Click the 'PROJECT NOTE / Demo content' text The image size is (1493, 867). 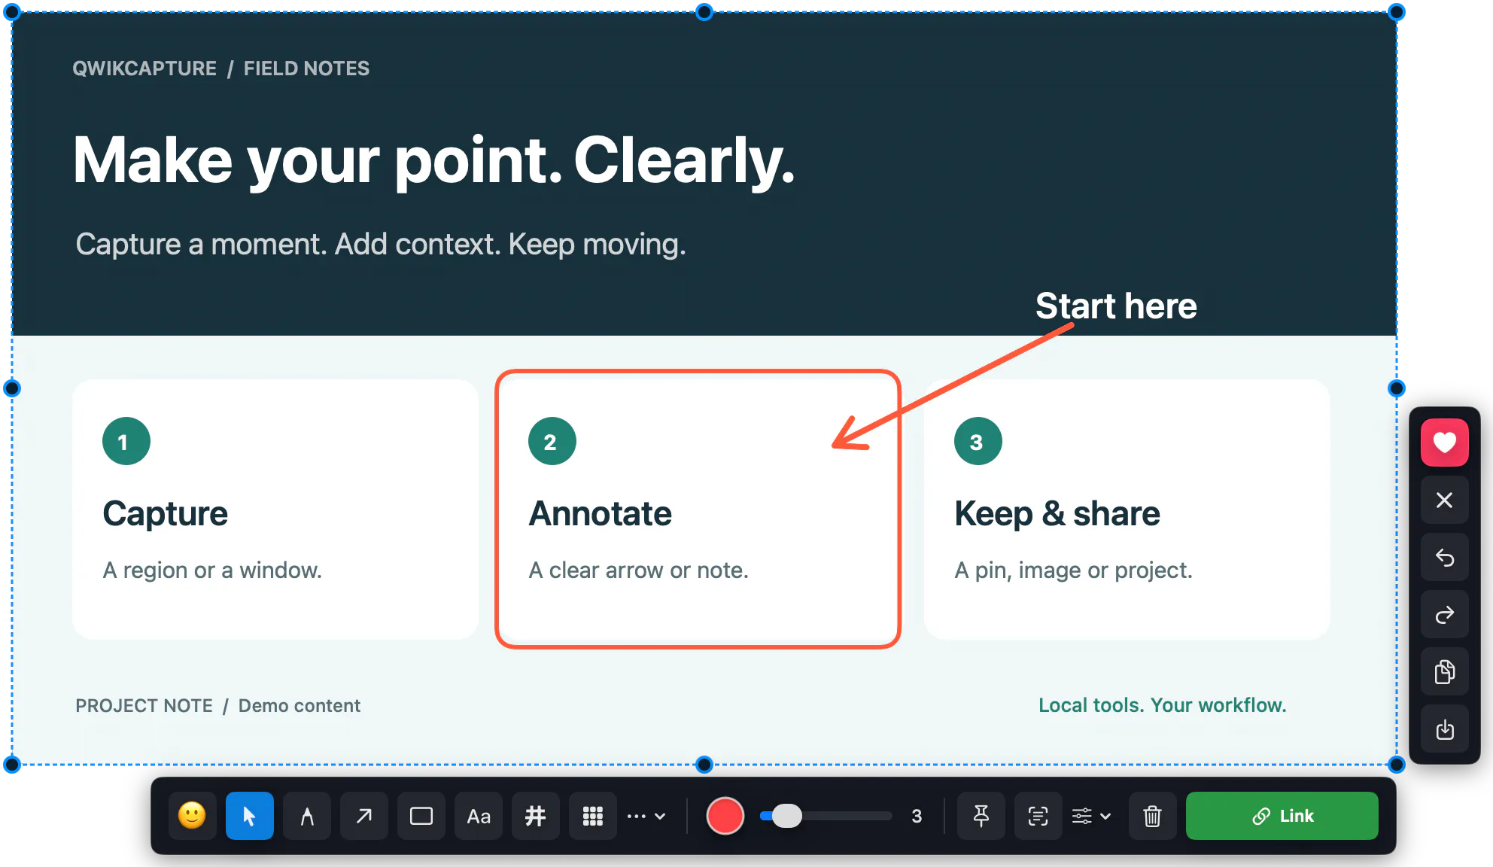[x=217, y=706]
